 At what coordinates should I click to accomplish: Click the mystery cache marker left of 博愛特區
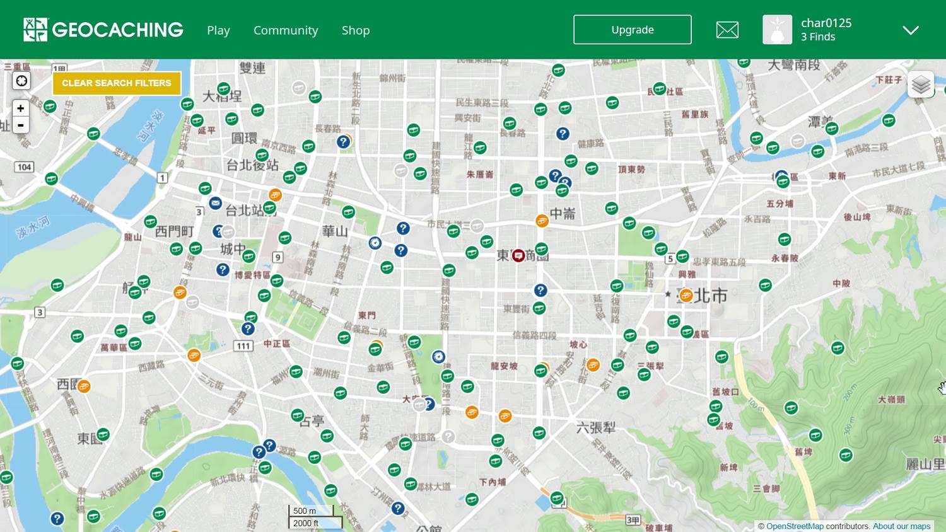(x=223, y=270)
